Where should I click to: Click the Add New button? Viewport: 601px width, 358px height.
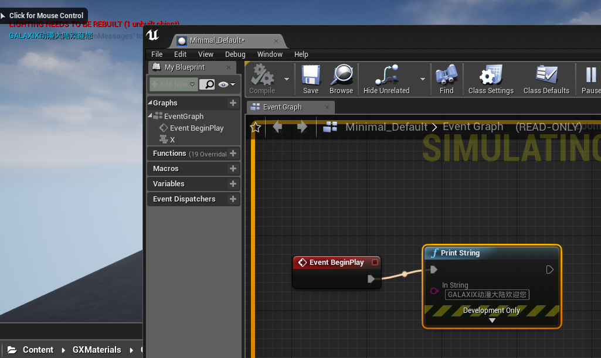click(174, 84)
